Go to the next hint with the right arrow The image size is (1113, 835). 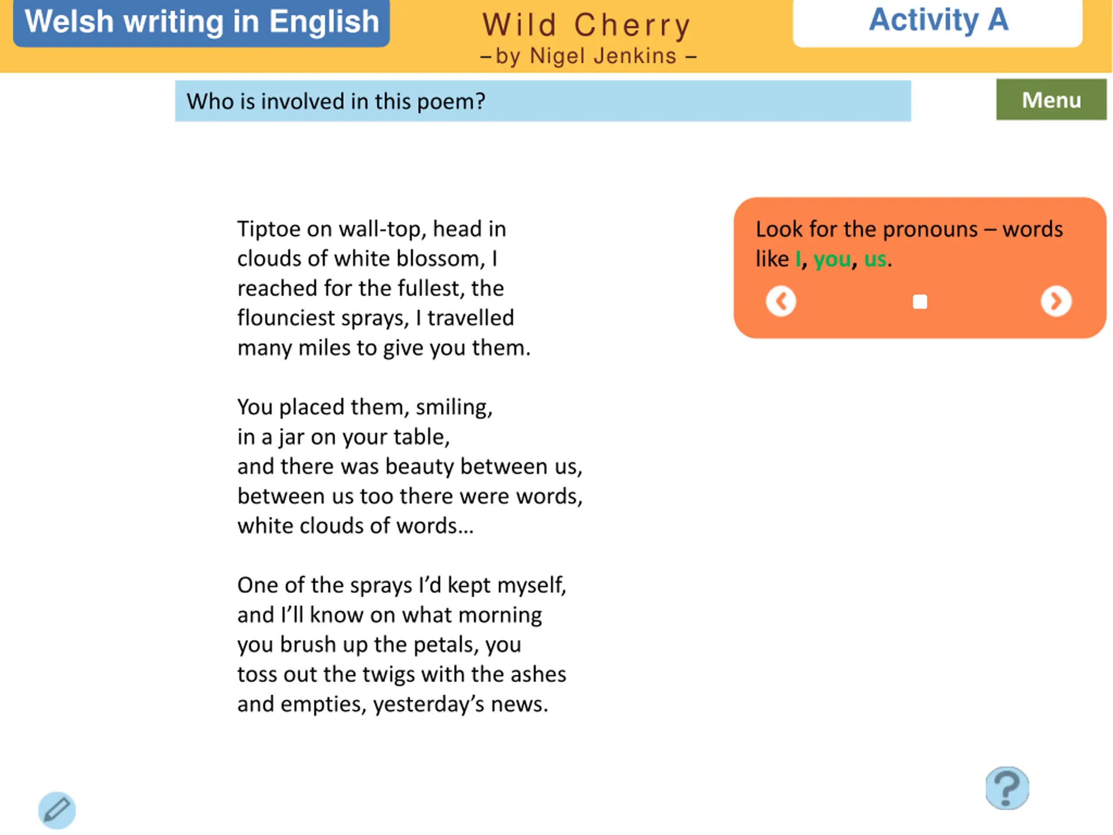click(1056, 301)
